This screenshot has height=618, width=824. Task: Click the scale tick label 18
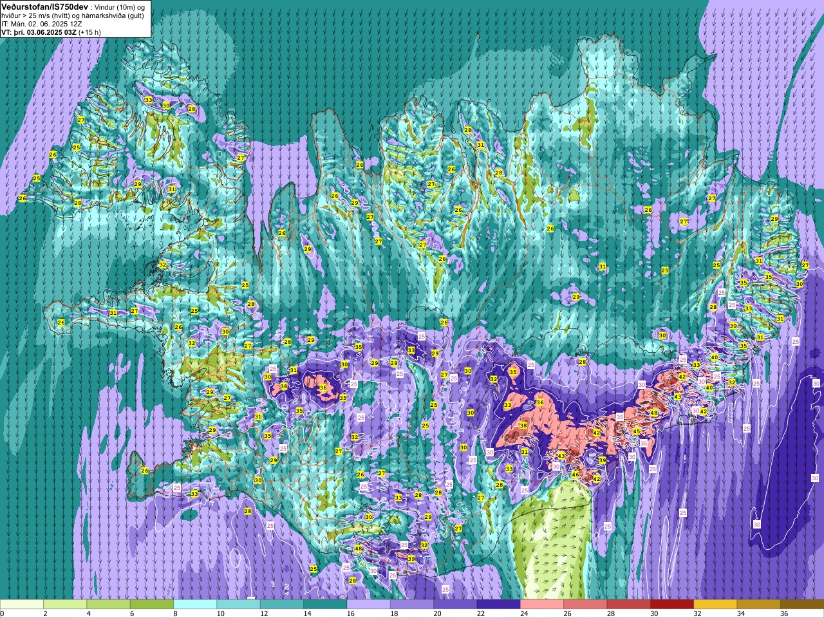point(393,613)
